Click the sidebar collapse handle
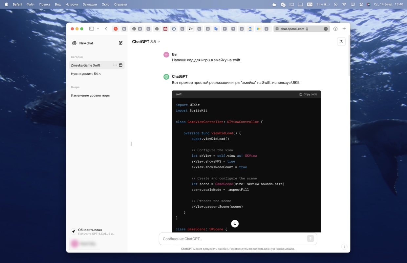The width and height of the screenshot is (407, 263). point(131,144)
